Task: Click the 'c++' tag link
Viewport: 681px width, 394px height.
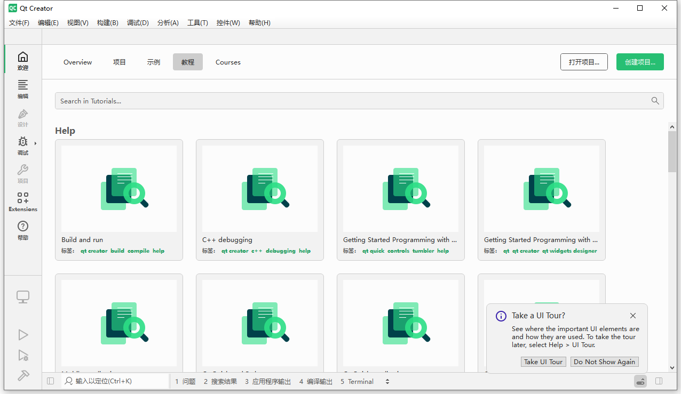Action: coord(257,251)
